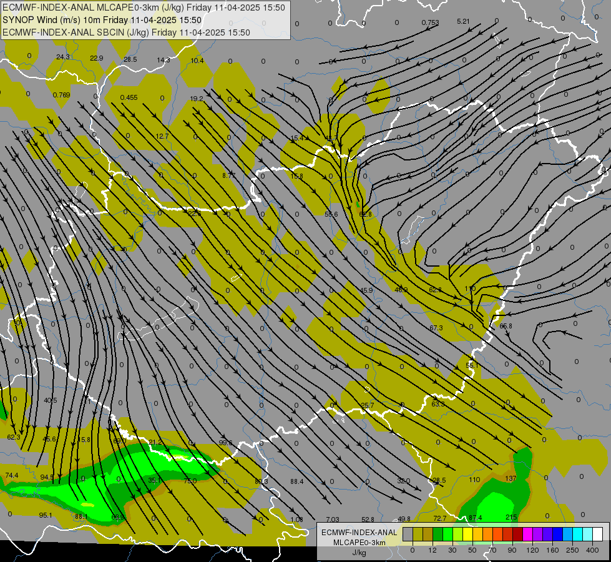Click the map value 35.1
The height and width of the screenshot is (562, 611).
pos(155,480)
